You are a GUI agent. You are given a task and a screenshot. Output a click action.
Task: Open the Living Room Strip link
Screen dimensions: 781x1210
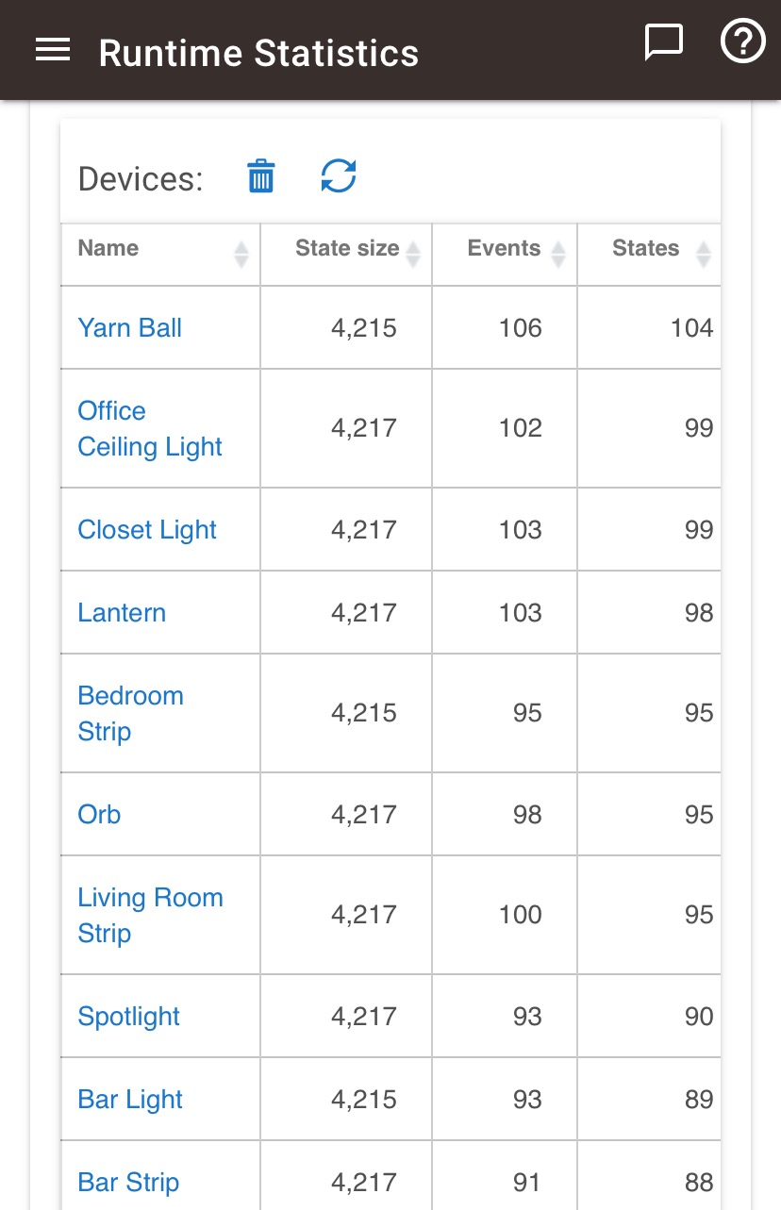(x=150, y=916)
